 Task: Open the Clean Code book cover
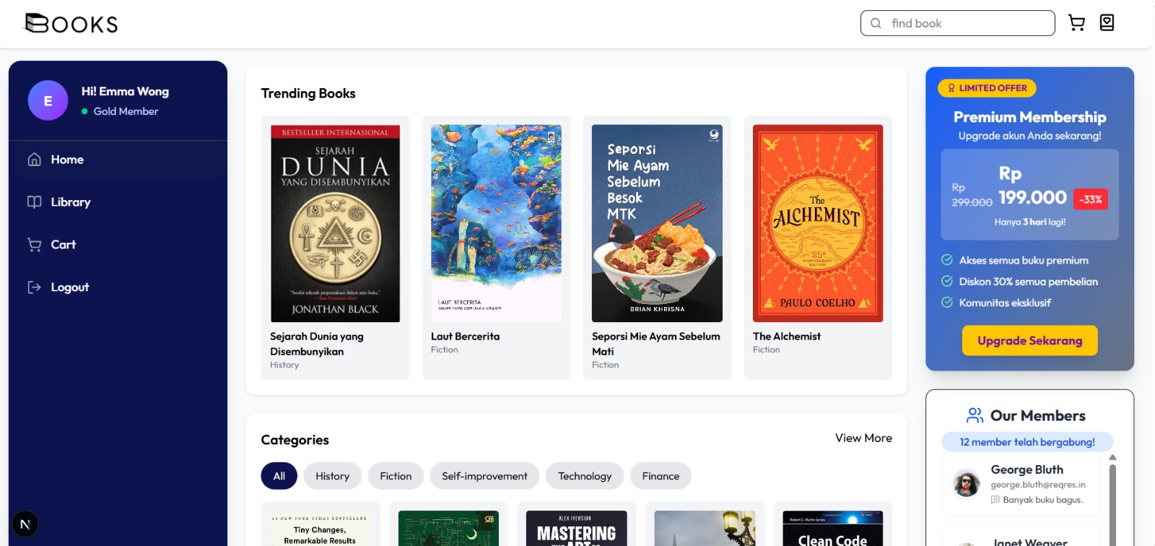coord(832,528)
